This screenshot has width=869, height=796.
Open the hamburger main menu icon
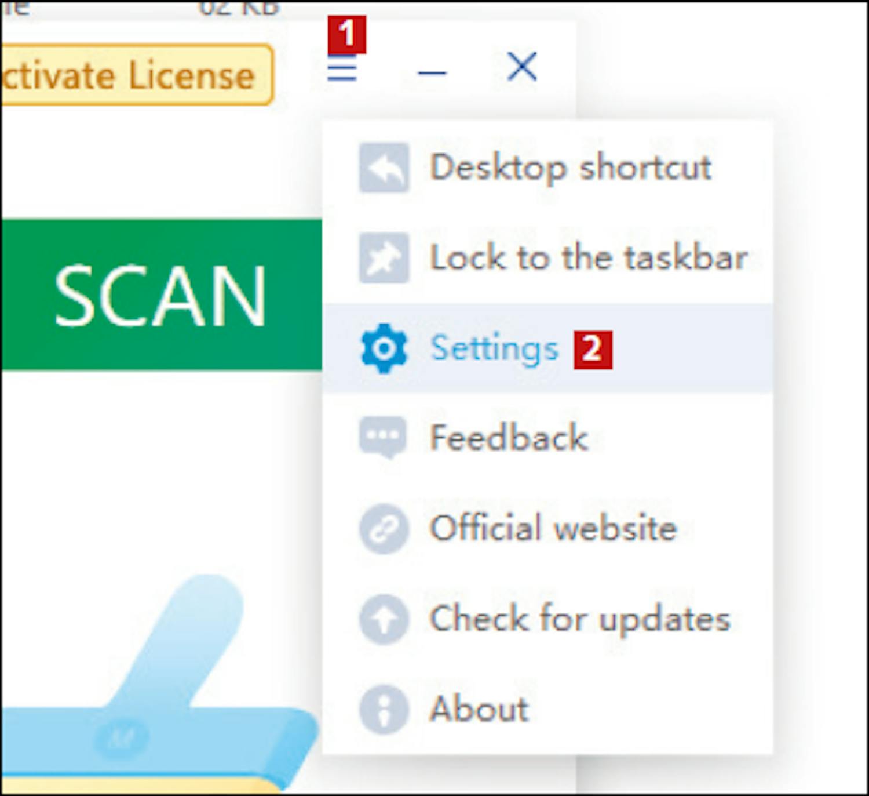(342, 71)
